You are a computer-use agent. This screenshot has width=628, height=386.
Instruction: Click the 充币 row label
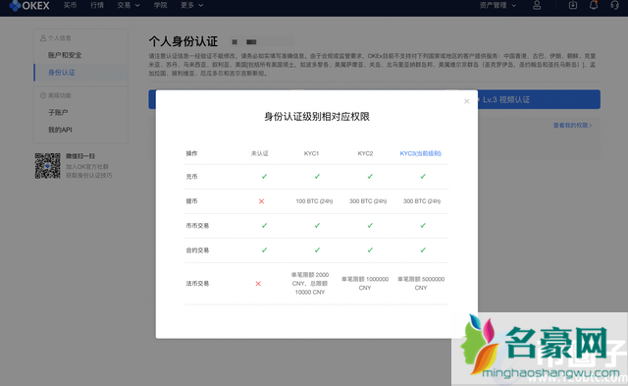point(191,177)
